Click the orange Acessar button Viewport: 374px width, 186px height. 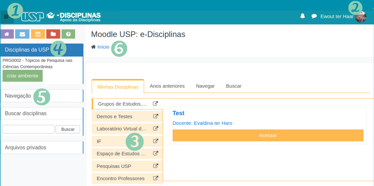tap(268, 136)
